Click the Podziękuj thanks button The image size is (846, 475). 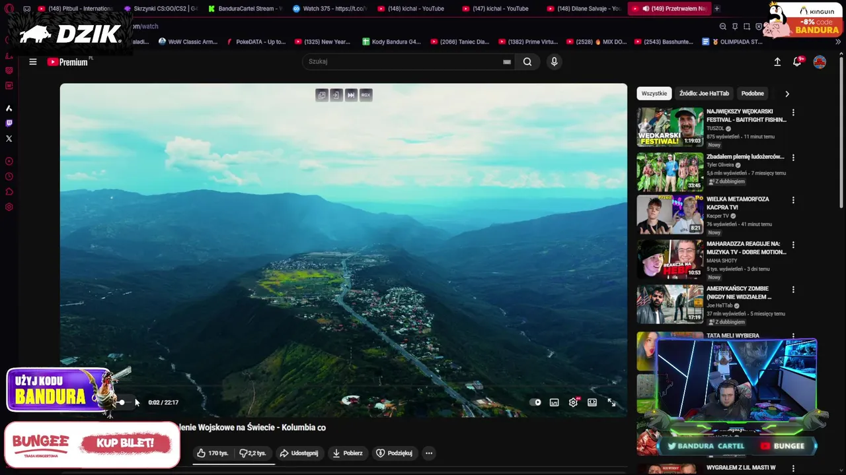pyautogui.click(x=394, y=453)
